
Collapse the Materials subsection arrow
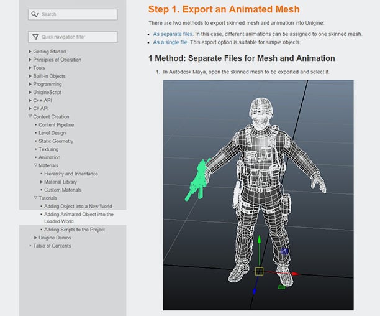[x=35, y=165]
